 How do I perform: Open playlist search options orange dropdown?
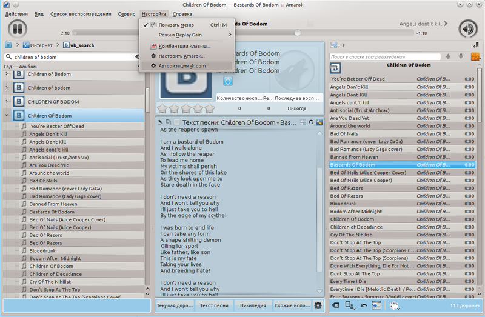(475, 56)
